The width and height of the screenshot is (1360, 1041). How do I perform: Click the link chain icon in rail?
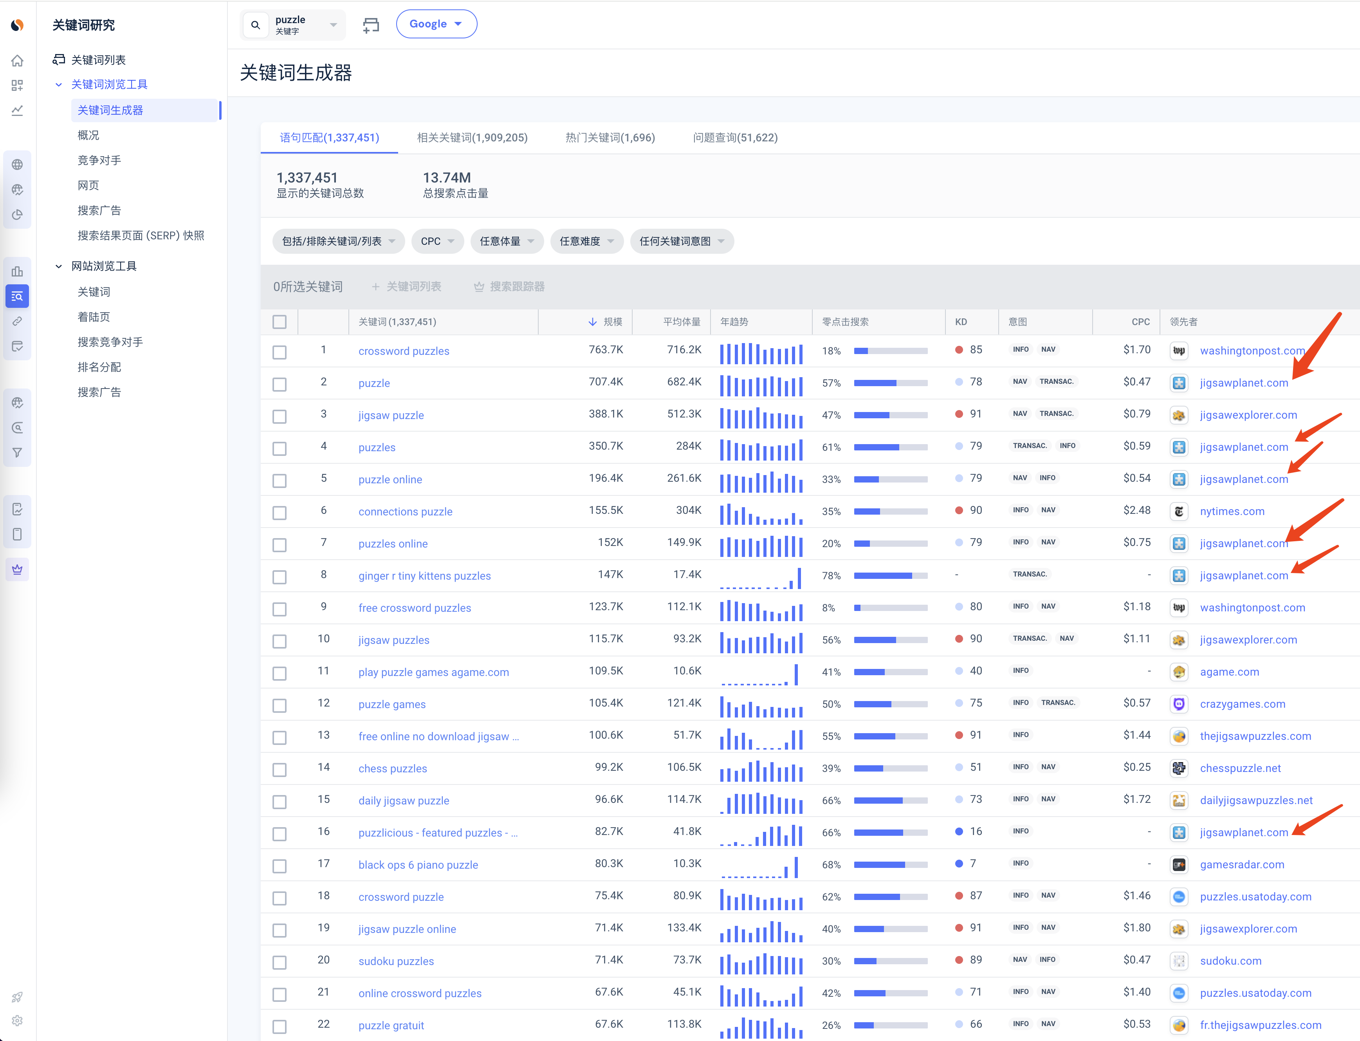coord(17,321)
